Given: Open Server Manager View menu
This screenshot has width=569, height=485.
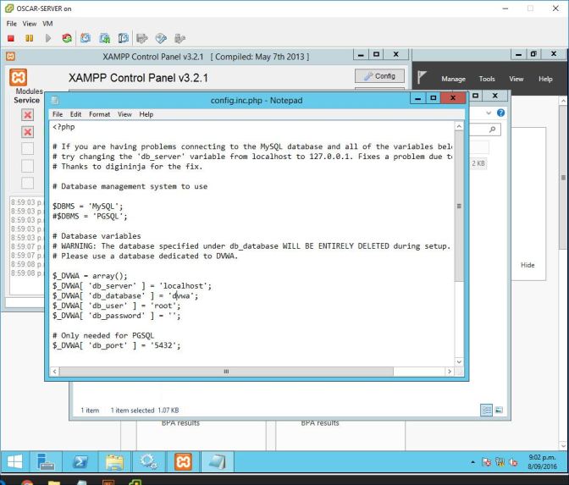Looking at the screenshot, I should coord(516,79).
